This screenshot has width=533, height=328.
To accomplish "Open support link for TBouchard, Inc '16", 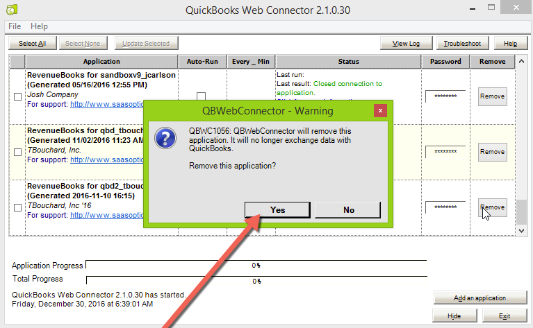I will coord(107,215).
